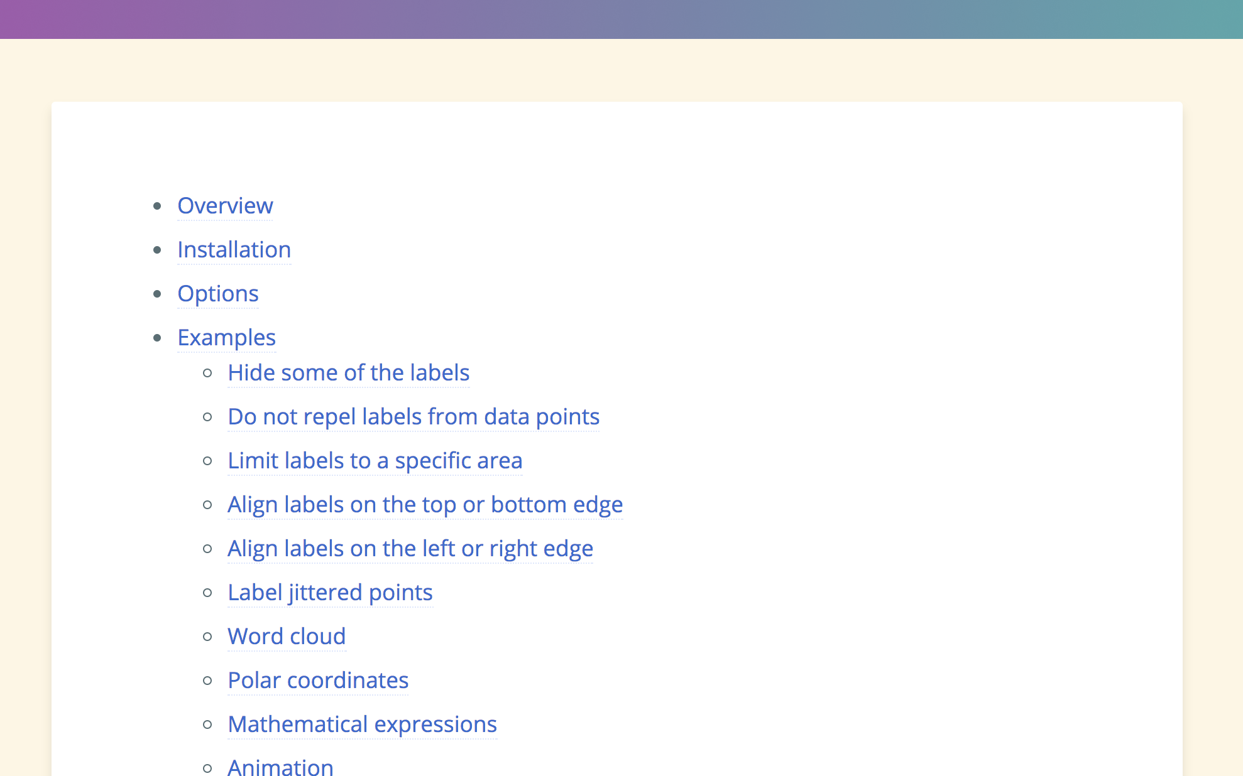Select 'Do not repel labels from data points'
The width and height of the screenshot is (1243, 776).
click(413, 416)
